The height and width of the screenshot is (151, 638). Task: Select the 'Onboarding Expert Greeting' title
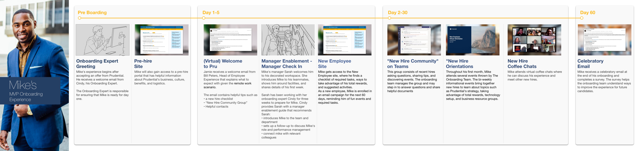(x=97, y=64)
